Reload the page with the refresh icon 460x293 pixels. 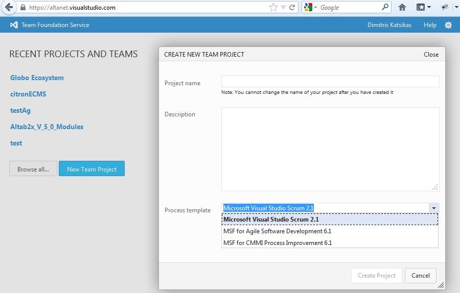[292, 7]
